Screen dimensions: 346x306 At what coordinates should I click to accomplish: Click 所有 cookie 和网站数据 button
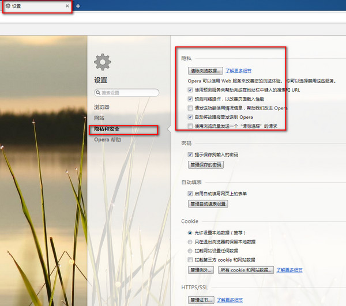245,270
